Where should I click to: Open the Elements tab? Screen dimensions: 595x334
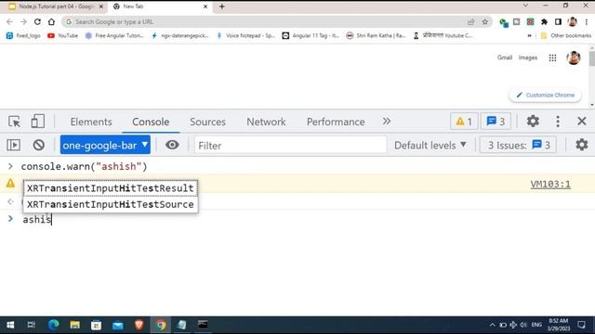91,122
